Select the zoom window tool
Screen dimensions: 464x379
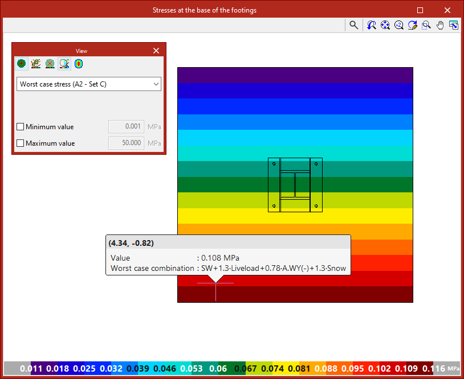click(426, 25)
